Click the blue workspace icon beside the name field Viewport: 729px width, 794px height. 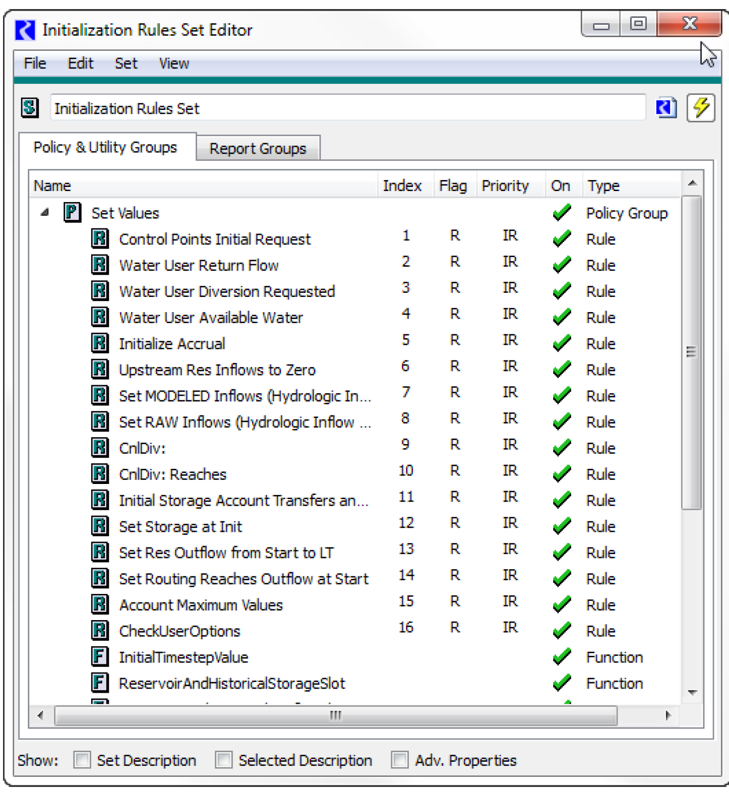(x=665, y=108)
